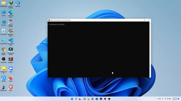
Task: Minimize the Command Prompt window
Action: tap(140, 20)
